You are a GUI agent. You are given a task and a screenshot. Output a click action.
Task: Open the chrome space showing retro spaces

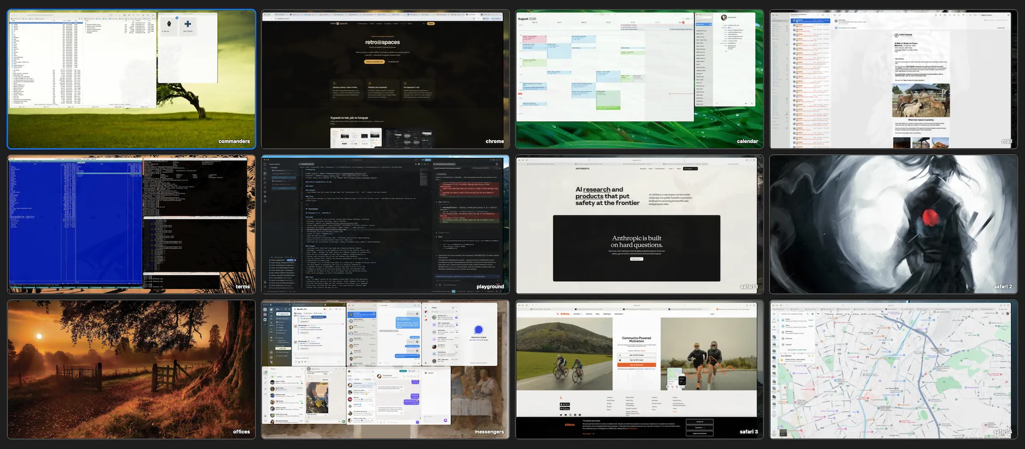pos(385,79)
